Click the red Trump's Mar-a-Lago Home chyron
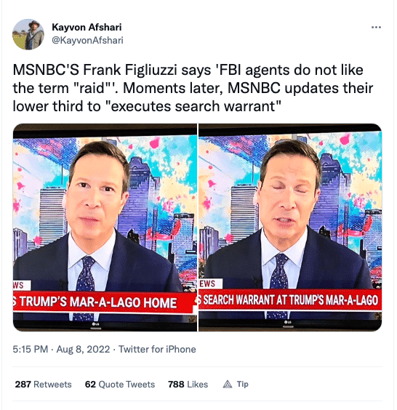 pos(103,302)
